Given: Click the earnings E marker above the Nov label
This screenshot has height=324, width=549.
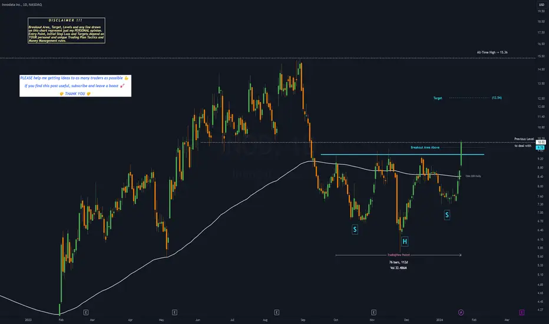Looking at the screenshot, I should point(373,312).
